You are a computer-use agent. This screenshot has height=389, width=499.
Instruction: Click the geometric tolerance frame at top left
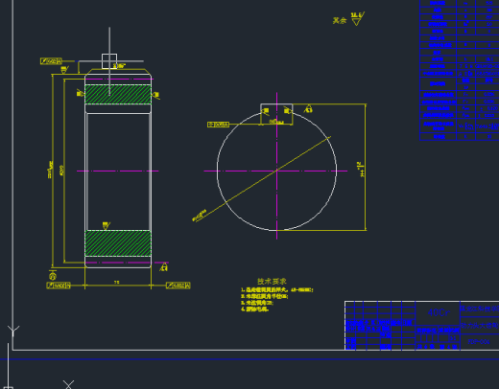(51, 61)
